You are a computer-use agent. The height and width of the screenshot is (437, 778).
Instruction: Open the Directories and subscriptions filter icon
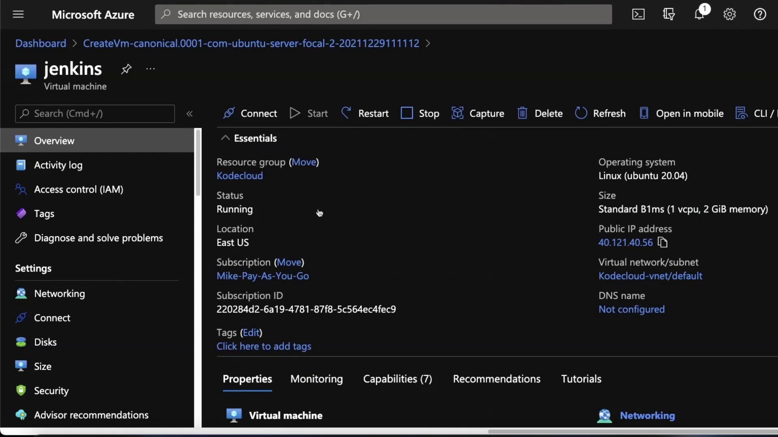(669, 15)
